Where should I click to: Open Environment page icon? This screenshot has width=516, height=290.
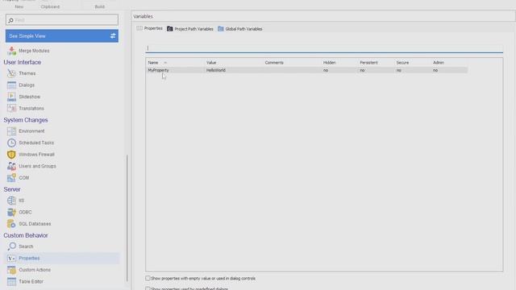click(11, 131)
